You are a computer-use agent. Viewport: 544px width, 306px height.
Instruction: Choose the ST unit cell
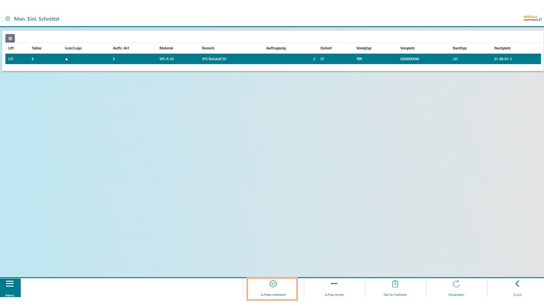[x=322, y=59]
